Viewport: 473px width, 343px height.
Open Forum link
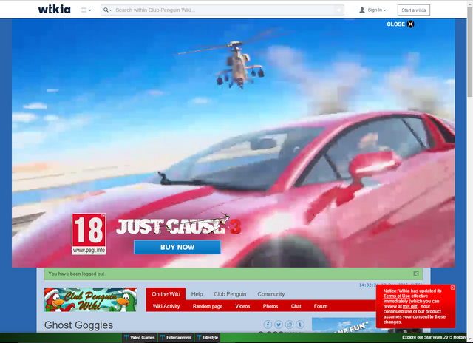point(321,306)
